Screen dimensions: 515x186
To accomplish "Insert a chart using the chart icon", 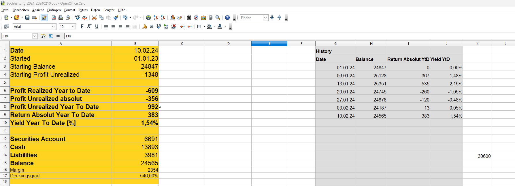I will coord(172,18).
